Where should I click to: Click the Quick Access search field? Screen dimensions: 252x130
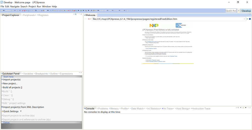pos(231,11)
